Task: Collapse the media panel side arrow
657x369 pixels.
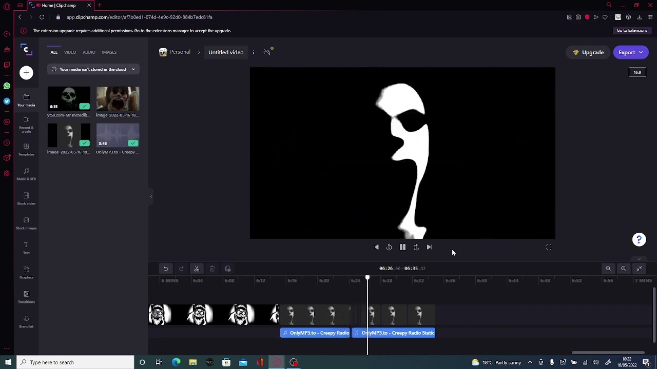Action: (x=151, y=196)
